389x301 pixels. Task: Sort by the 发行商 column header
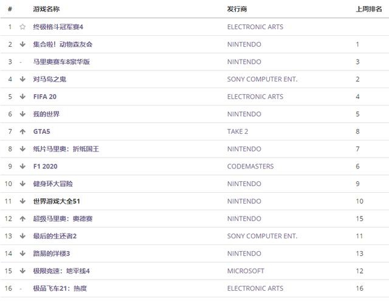(x=237, y=9)
